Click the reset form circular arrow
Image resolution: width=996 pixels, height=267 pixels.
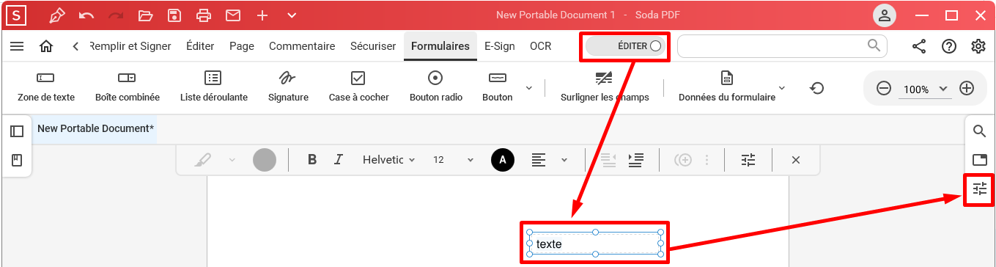click(x=816, y=88)
